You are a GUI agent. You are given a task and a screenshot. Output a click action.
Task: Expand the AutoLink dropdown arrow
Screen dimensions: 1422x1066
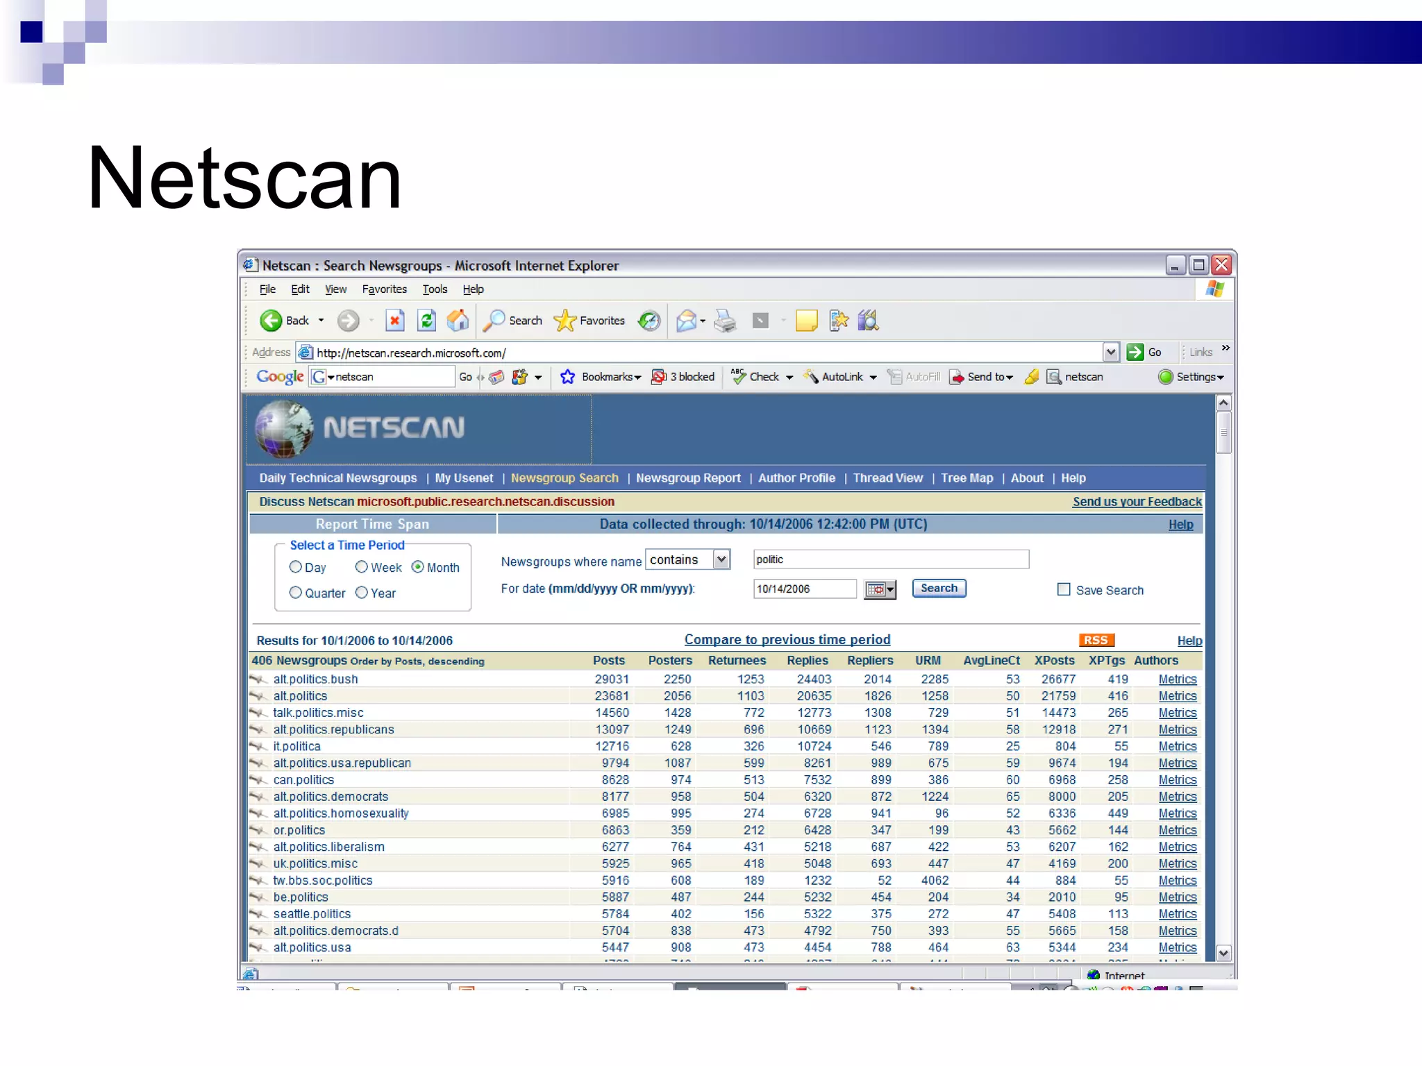[x=873, y=378]
